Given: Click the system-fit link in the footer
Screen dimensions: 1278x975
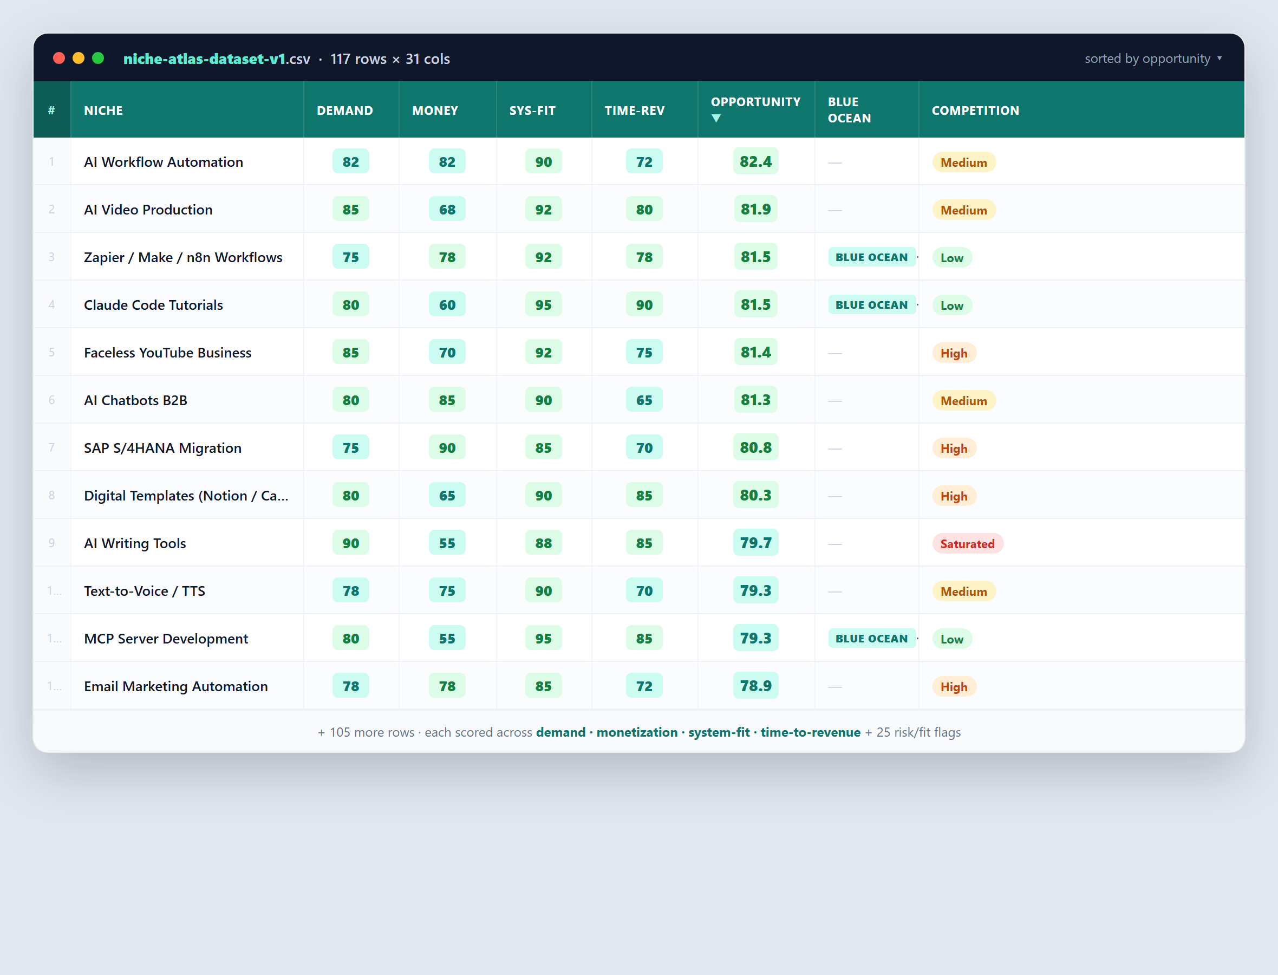Looking at the screenshot, I should click(x=719, y=732).
